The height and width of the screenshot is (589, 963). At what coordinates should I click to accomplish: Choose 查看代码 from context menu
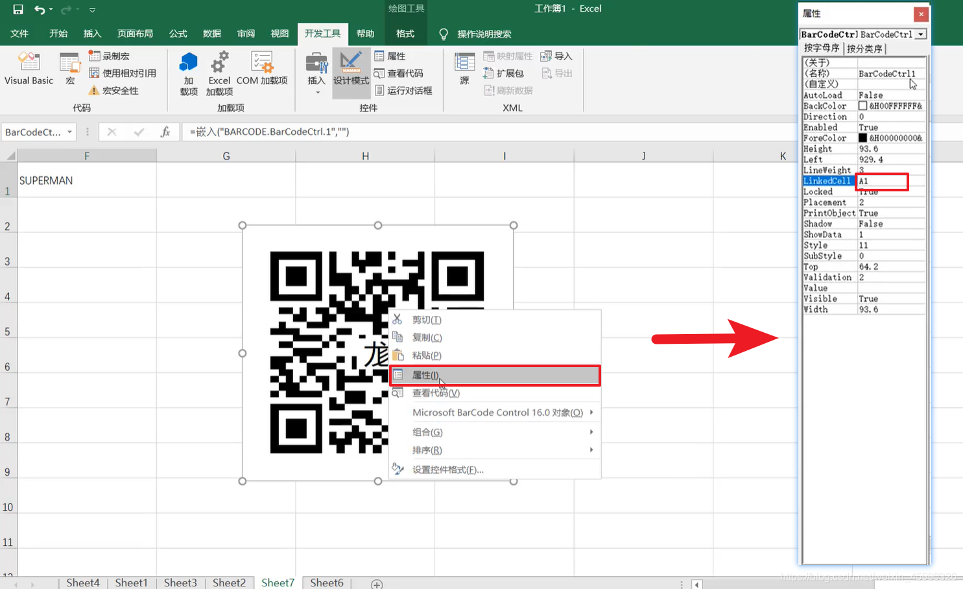click(x=495, y=393)
